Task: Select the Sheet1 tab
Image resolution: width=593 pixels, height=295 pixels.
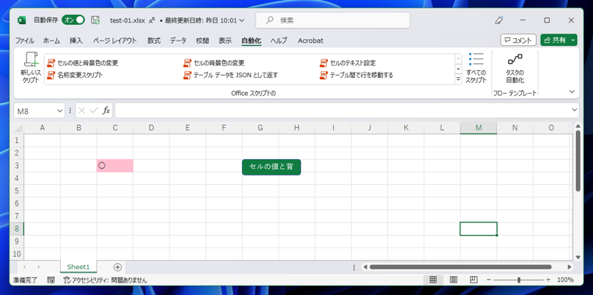Action: click(x=78, y=267)
